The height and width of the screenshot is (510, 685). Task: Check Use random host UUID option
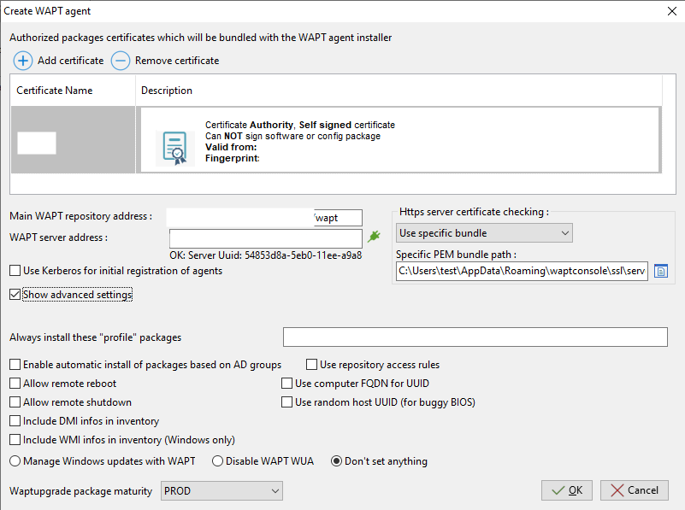[x=287, y=402]
